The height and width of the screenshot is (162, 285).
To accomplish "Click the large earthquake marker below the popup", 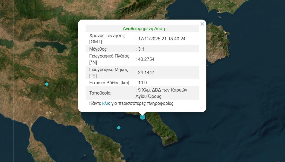I will (142, 117).
